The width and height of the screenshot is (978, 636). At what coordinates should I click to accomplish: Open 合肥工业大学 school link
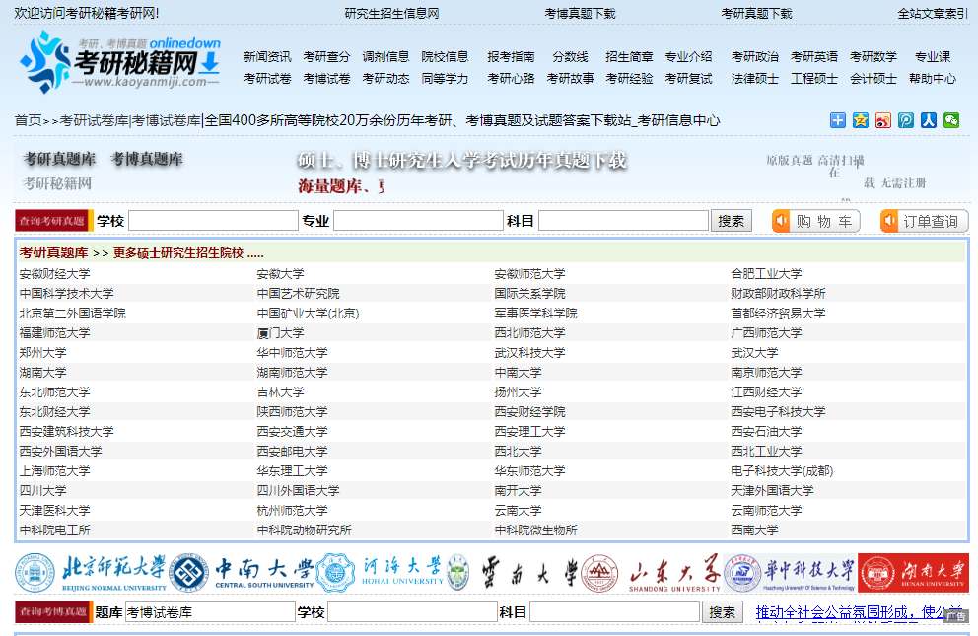point(767,274)
